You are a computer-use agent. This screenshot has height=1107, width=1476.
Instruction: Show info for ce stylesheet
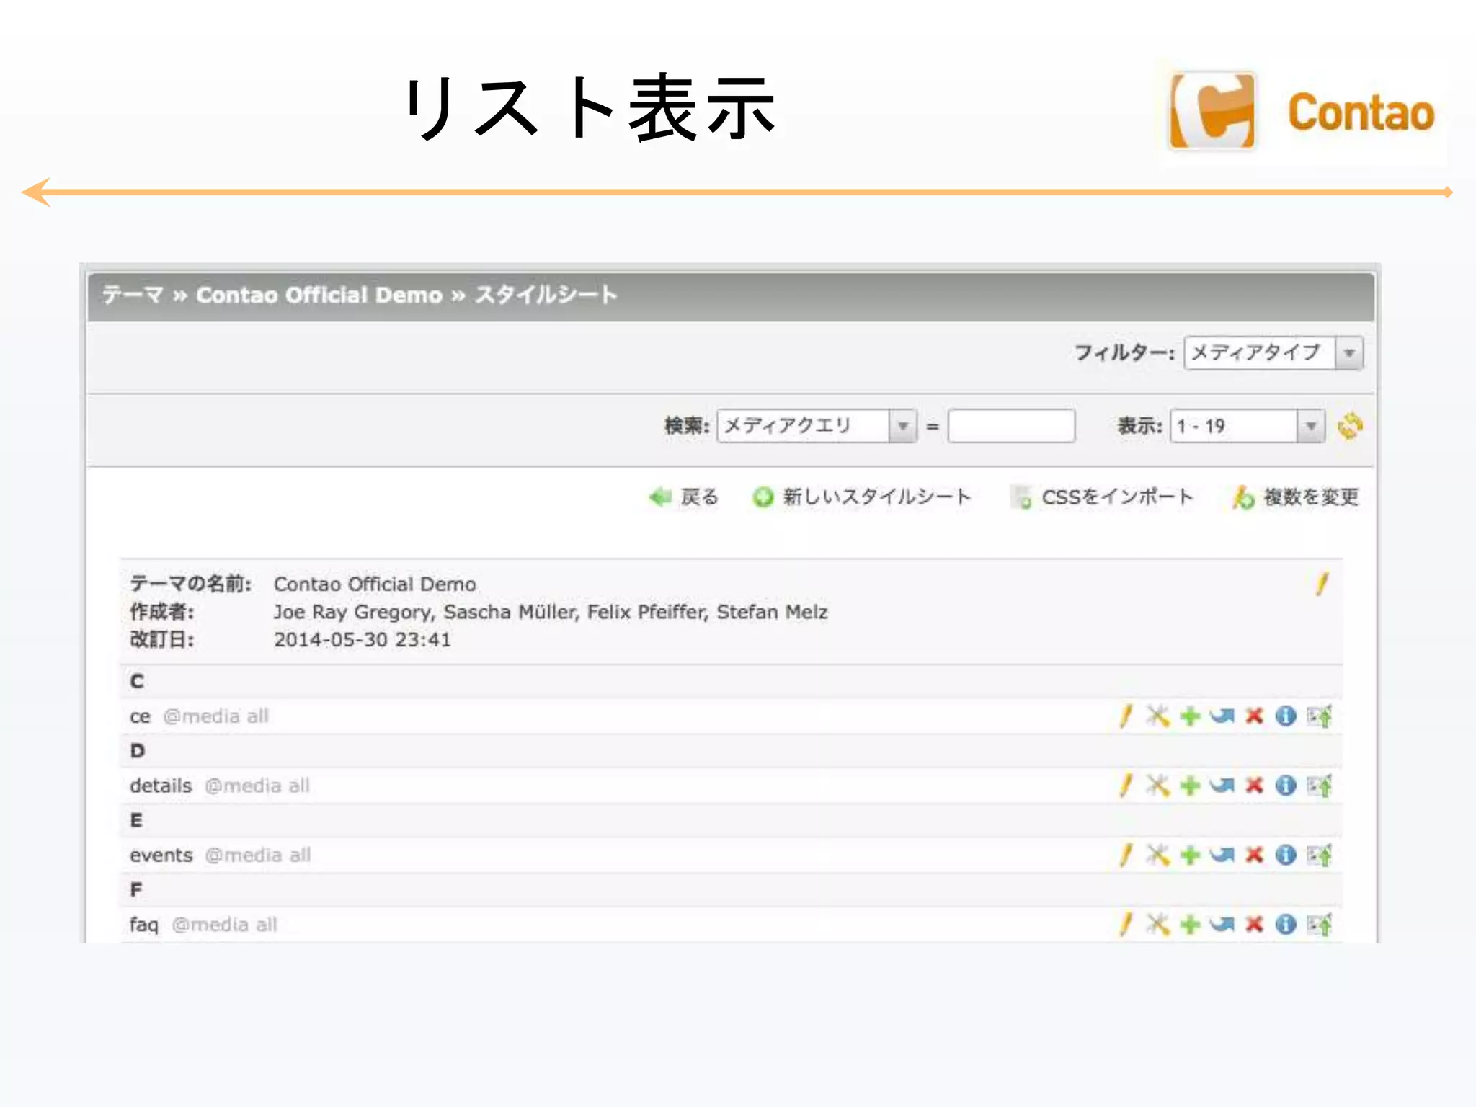point(1286,716)
